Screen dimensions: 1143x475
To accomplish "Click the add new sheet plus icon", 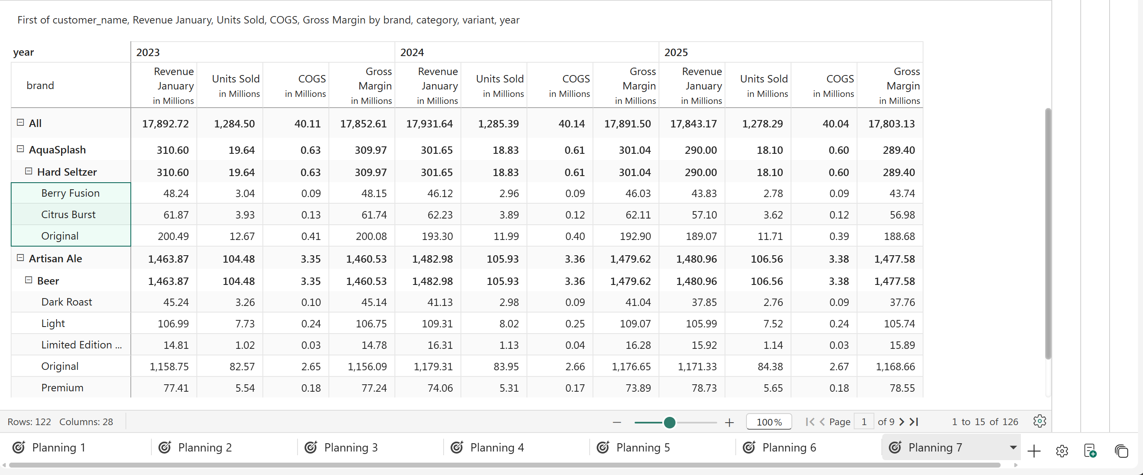I will [1034, 451].
